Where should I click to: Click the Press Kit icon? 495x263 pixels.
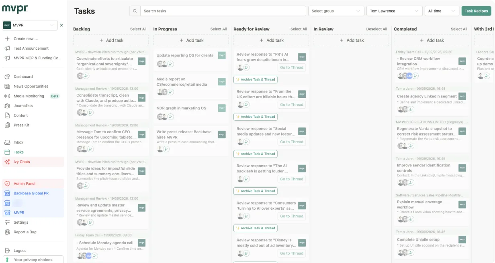click(x=7, y=125)
